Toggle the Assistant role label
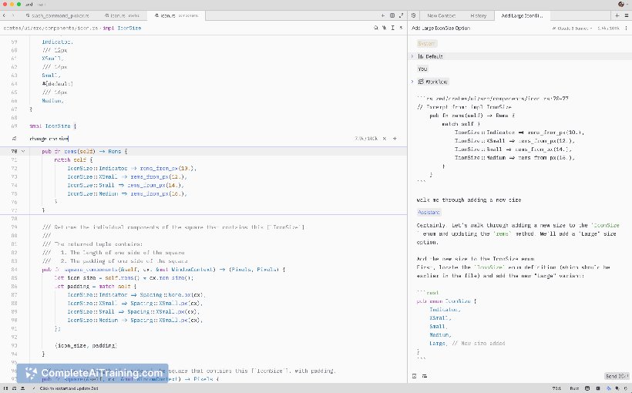 click(x=429, y=213)
